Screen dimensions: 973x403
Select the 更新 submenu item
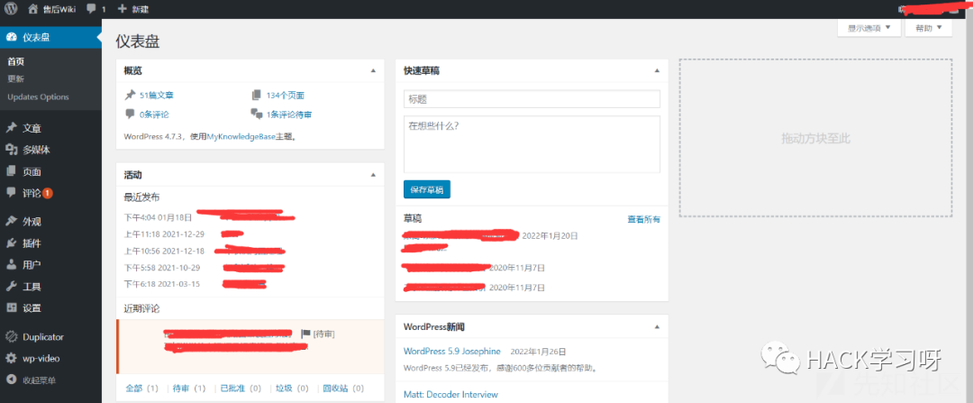(x=16, y=78)
